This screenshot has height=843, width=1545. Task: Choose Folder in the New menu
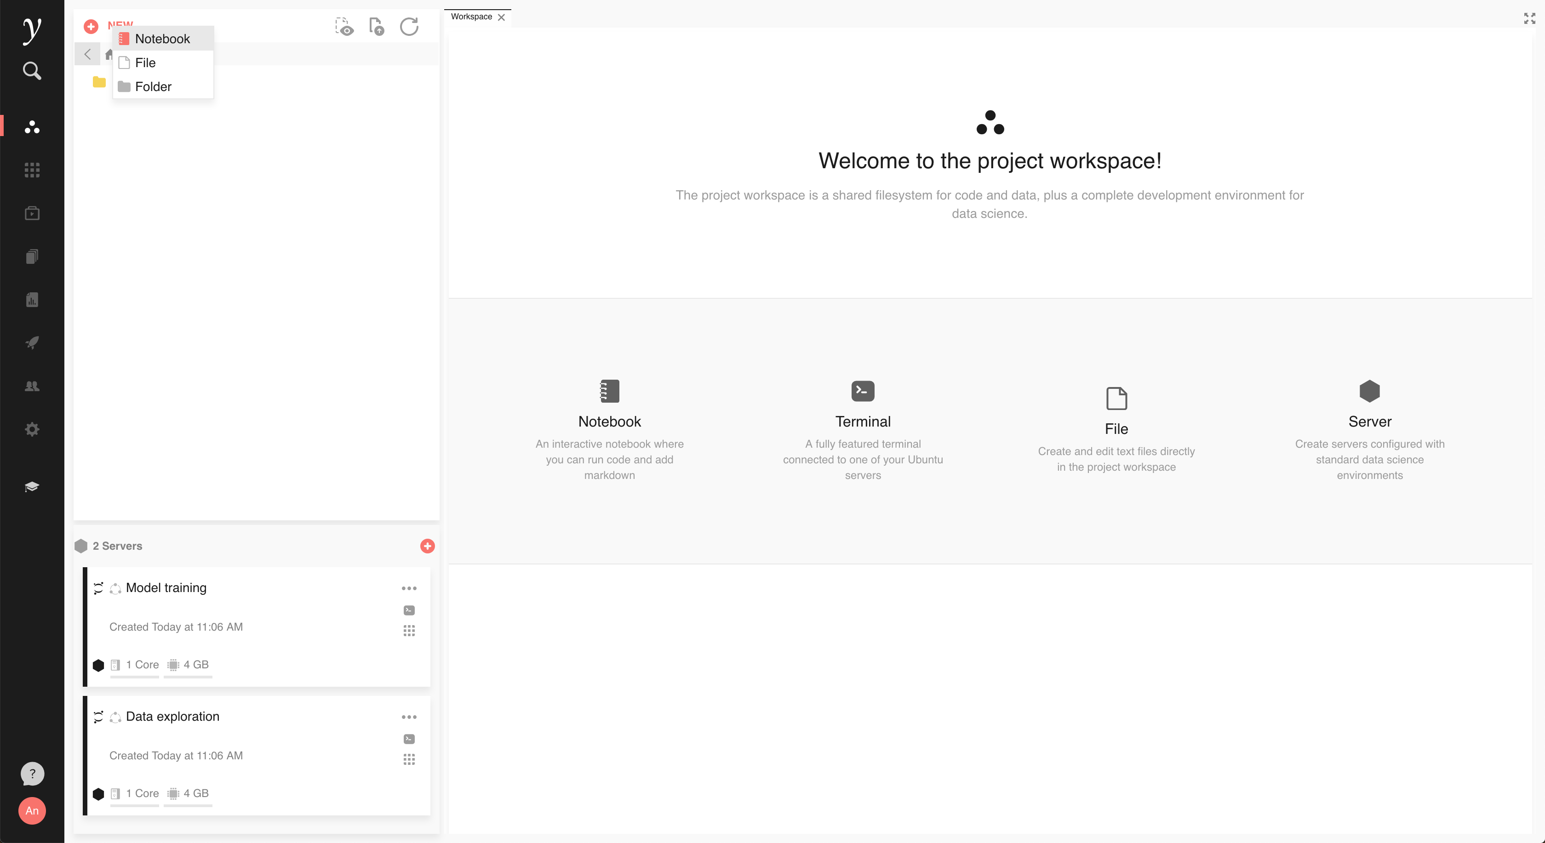click(x=153, y=87)
